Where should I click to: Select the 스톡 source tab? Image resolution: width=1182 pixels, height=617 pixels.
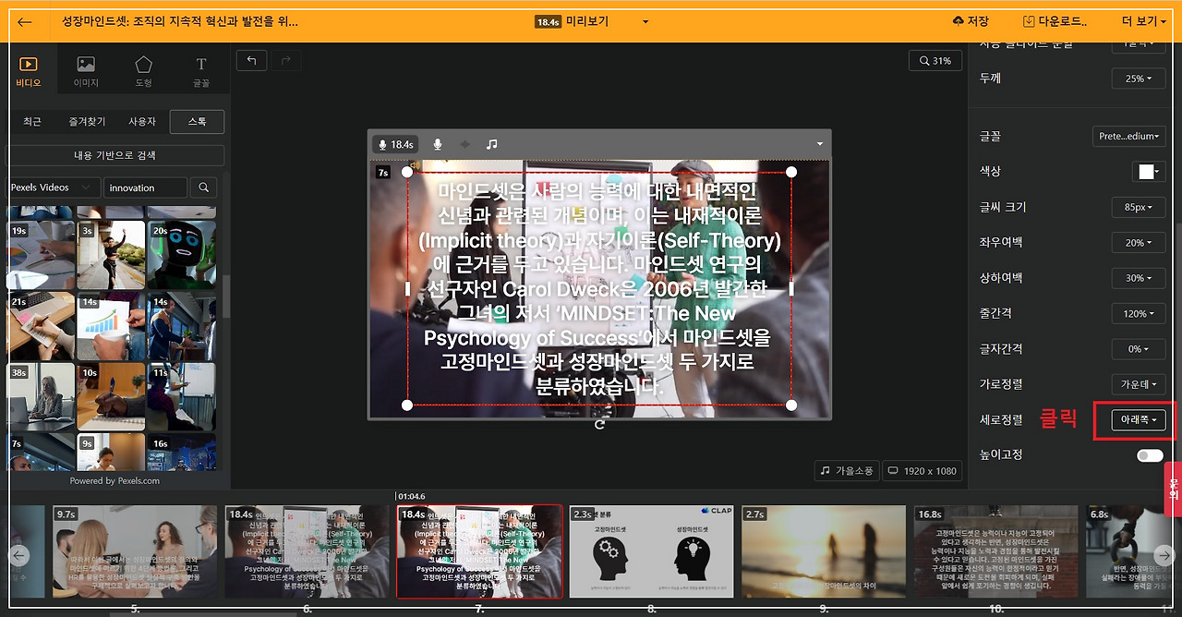(x=197, y=121)
